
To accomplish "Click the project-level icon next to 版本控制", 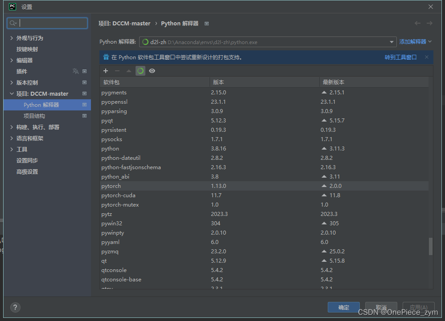I will pos(84,82).
